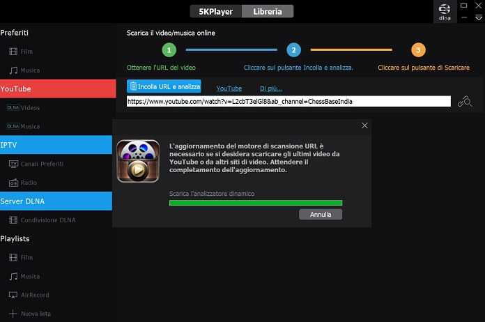Open the Di più... link
The width and height of the screenshot is (485, 322).
[270, 89]
